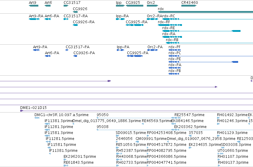Click EST DMG1-chr3R.10.097.a.5prime

62,115
